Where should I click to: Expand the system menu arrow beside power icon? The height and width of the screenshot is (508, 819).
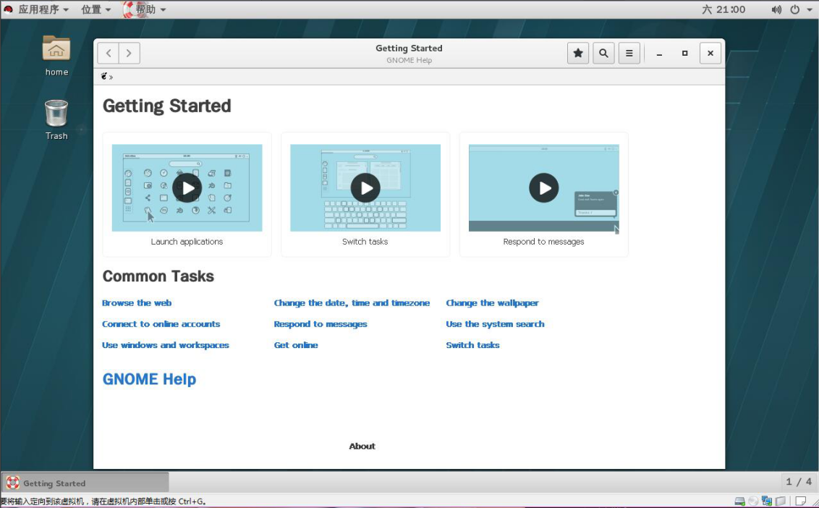810,10
